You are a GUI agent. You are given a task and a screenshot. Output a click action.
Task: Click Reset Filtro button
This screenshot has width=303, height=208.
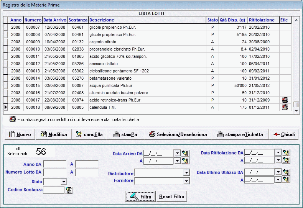(x=171, y=197)
